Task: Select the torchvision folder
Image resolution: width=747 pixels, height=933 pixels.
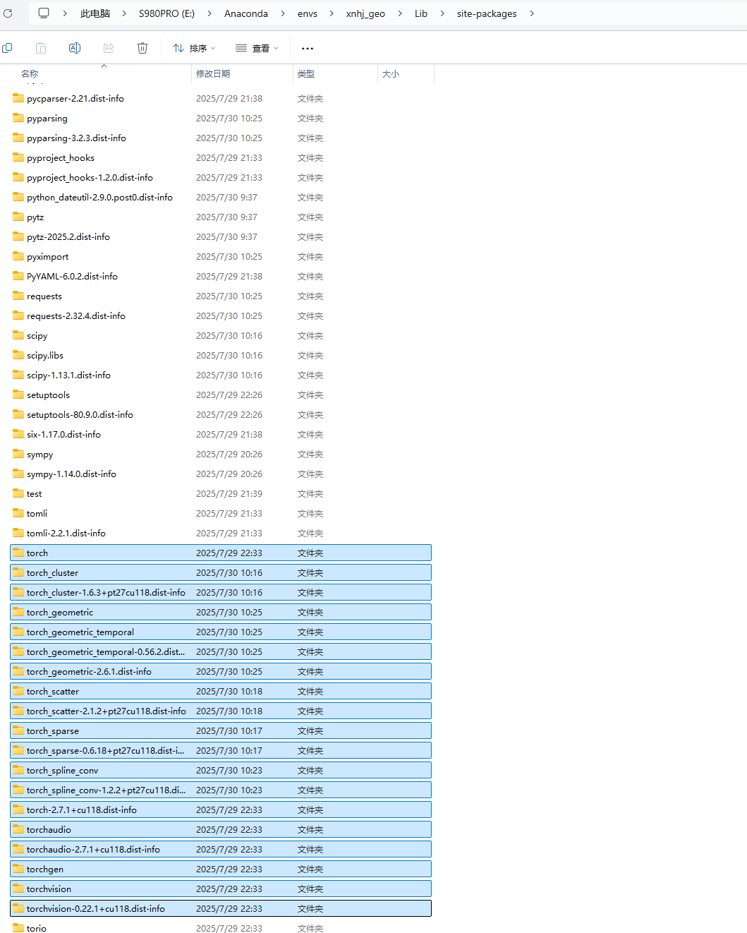Action: coord(221,889)
